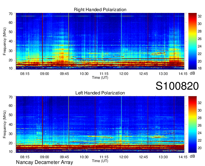Click the 14:15 tick label on the top plot
The width and height of the screenshot is (205, 166).
pyautogui.click(x=183, y=74)
